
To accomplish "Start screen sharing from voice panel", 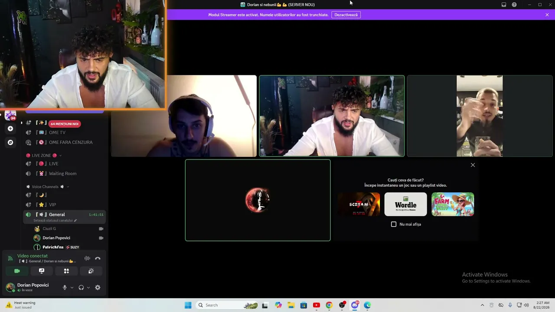I will [42, 271].
